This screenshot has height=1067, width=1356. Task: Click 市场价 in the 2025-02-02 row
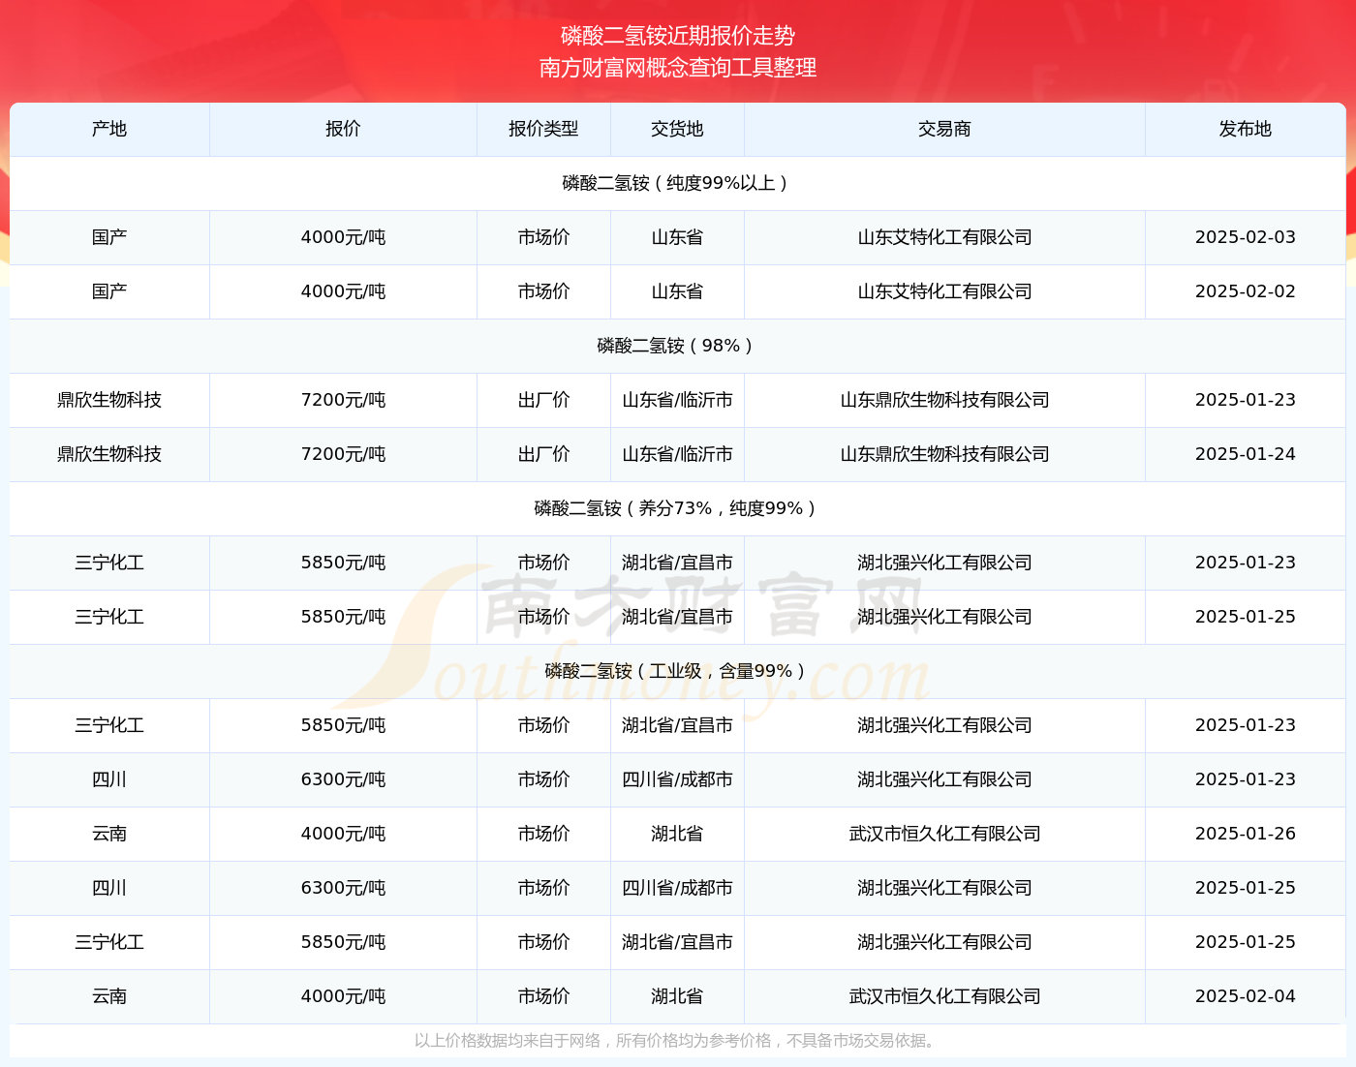(x=543, y=291)
